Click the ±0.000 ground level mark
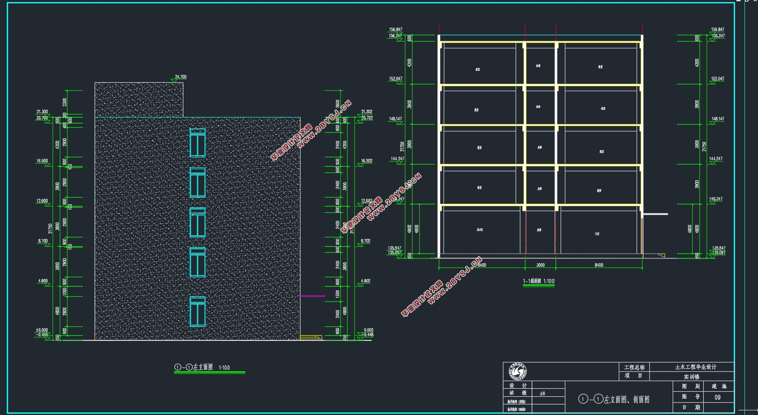This screenshot has width=758, height=415. pyautogui.click(x=42, y=330)
